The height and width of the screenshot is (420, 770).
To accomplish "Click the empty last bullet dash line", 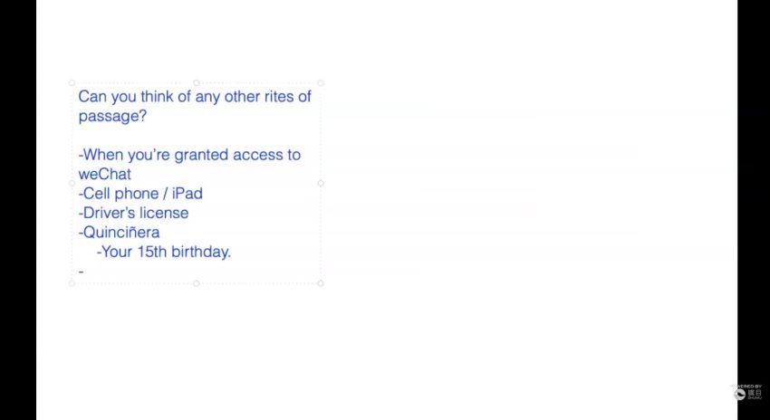I will tap(82, 271).
